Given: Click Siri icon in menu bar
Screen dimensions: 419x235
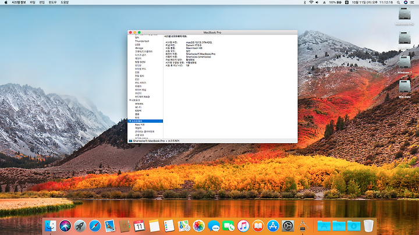Looking at the screenshot, I should 406,2.
